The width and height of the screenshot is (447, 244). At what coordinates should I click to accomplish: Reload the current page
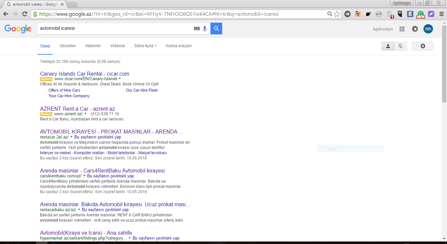click(25, 14)
